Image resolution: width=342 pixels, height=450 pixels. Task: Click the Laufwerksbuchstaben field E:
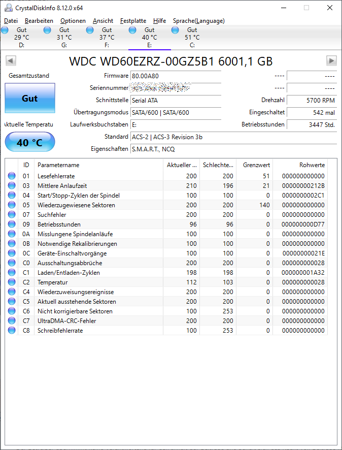coord(176,125)
